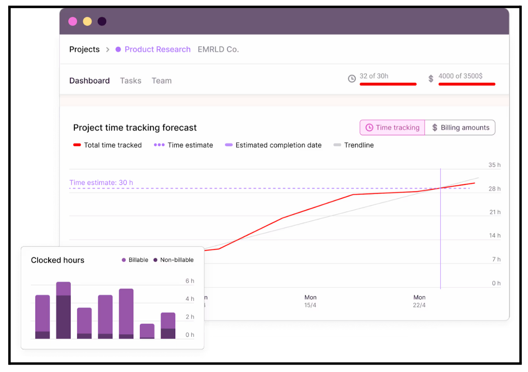
Task: Click the red Total time tracked legend marker
Action: pyautogui.click(x=76, y=145)
